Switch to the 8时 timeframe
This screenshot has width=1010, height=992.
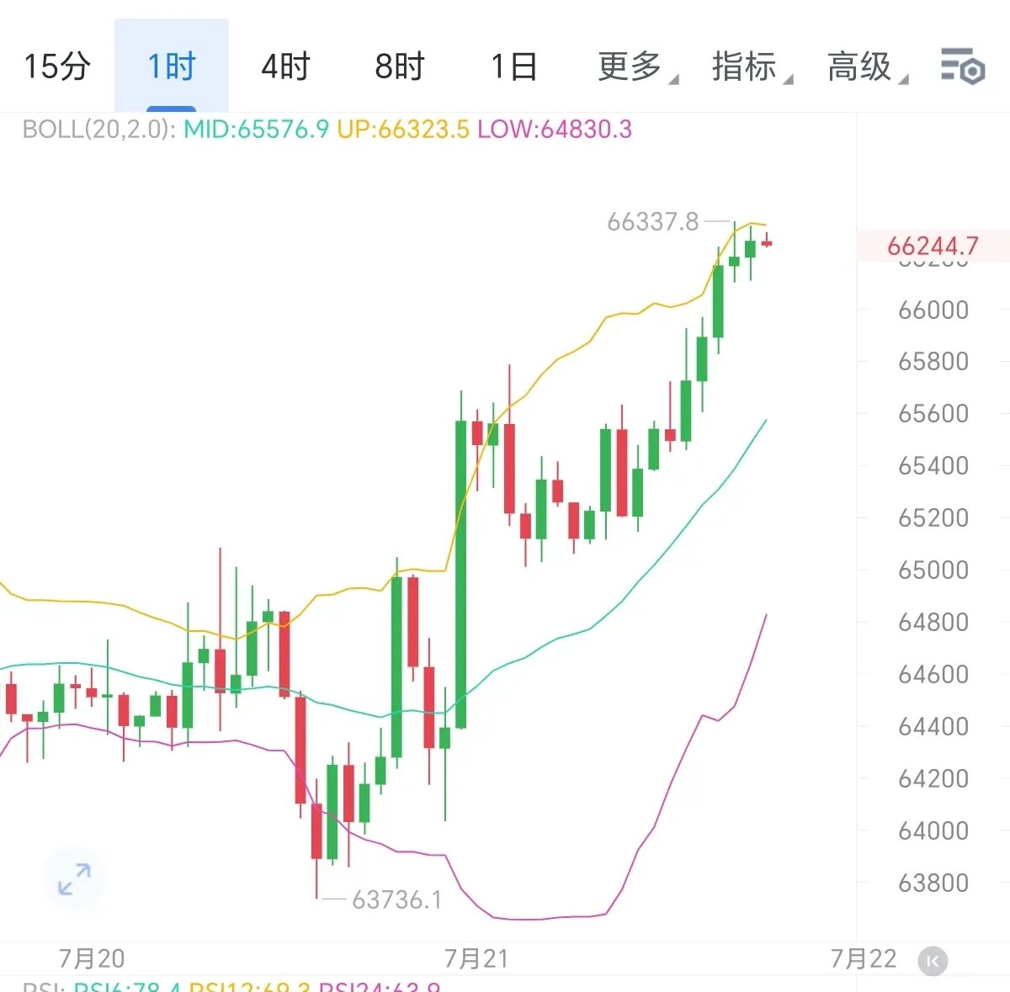400,66
